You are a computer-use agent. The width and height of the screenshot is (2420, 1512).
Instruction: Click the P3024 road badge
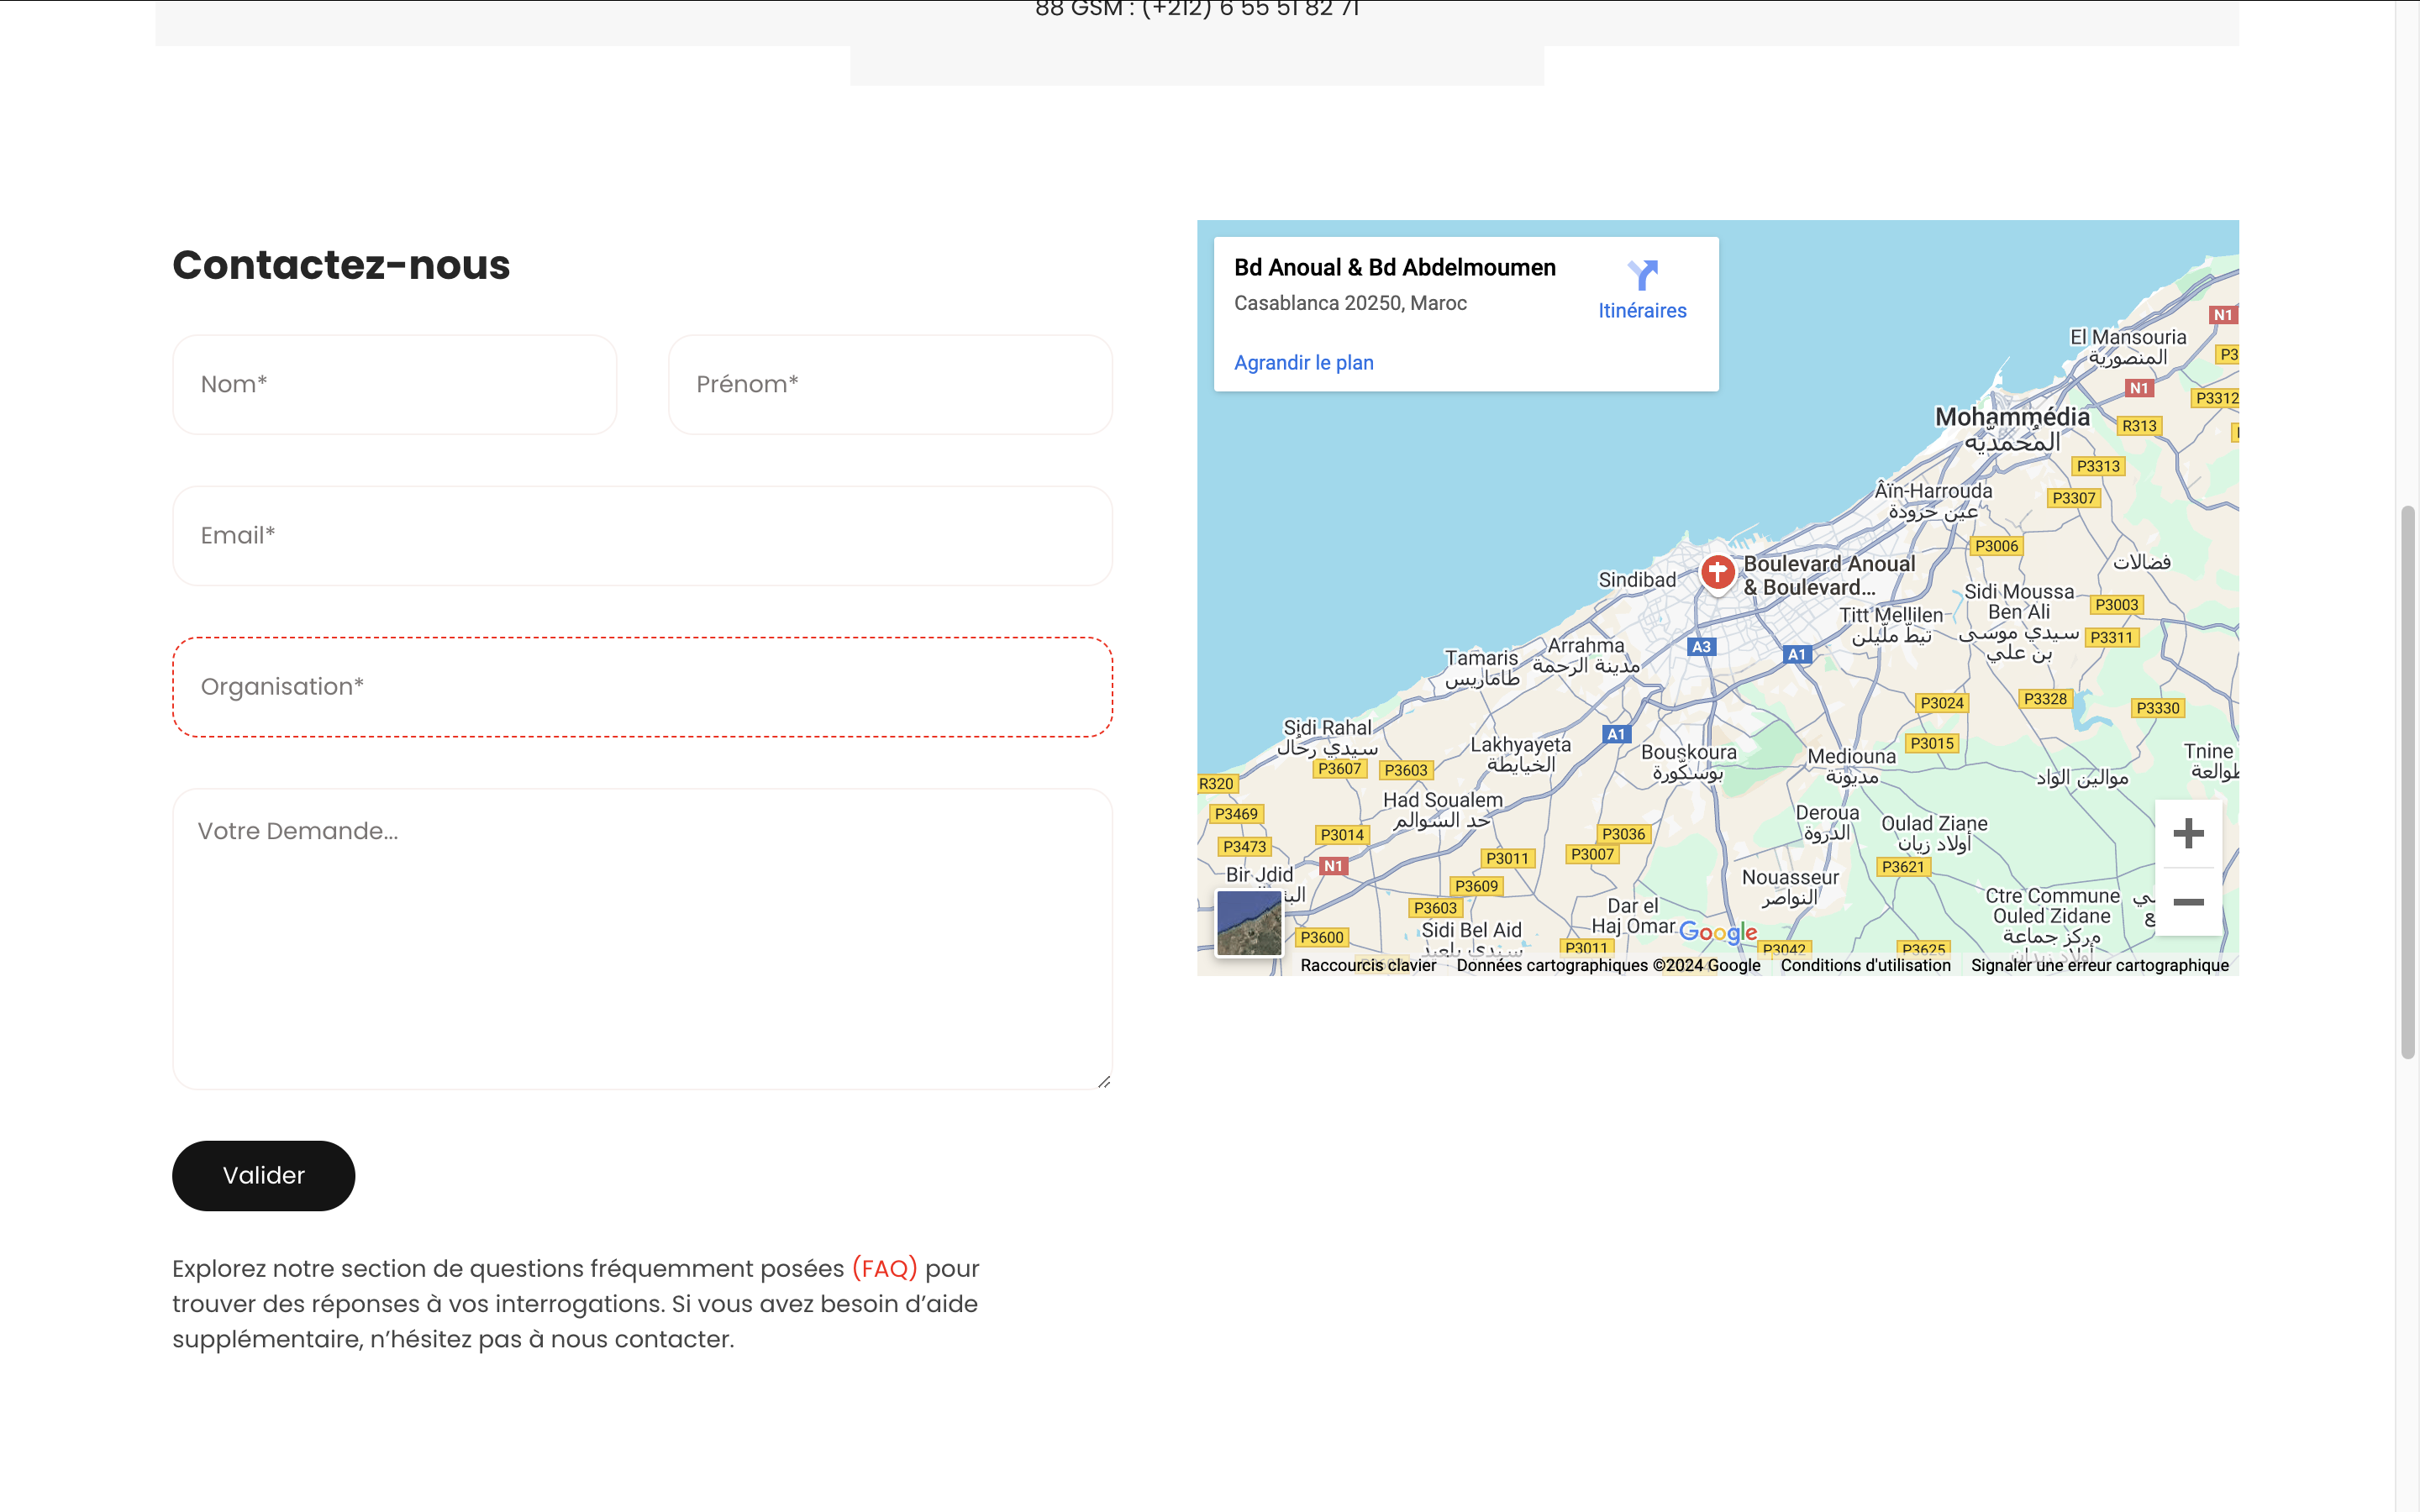pyautogui.click(x=1942, y=703)
